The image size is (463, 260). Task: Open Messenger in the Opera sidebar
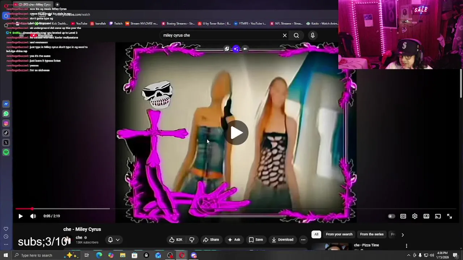tap(6, 104)
